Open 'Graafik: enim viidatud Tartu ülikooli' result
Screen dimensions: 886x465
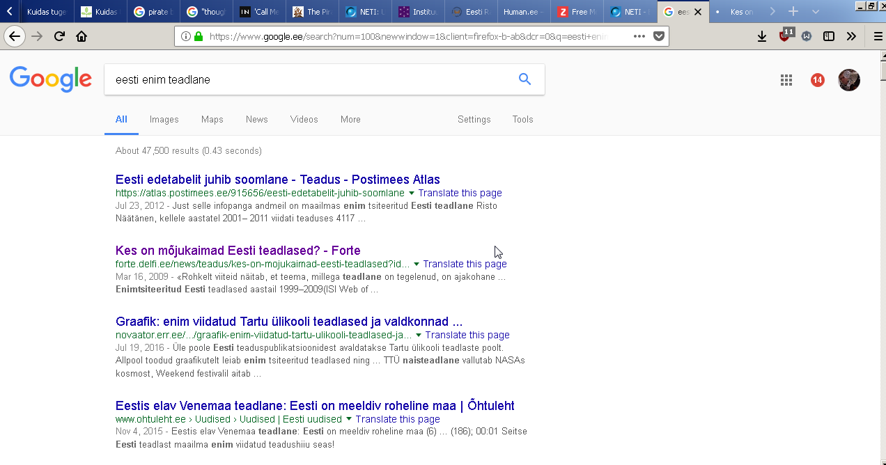click(289, 322)
